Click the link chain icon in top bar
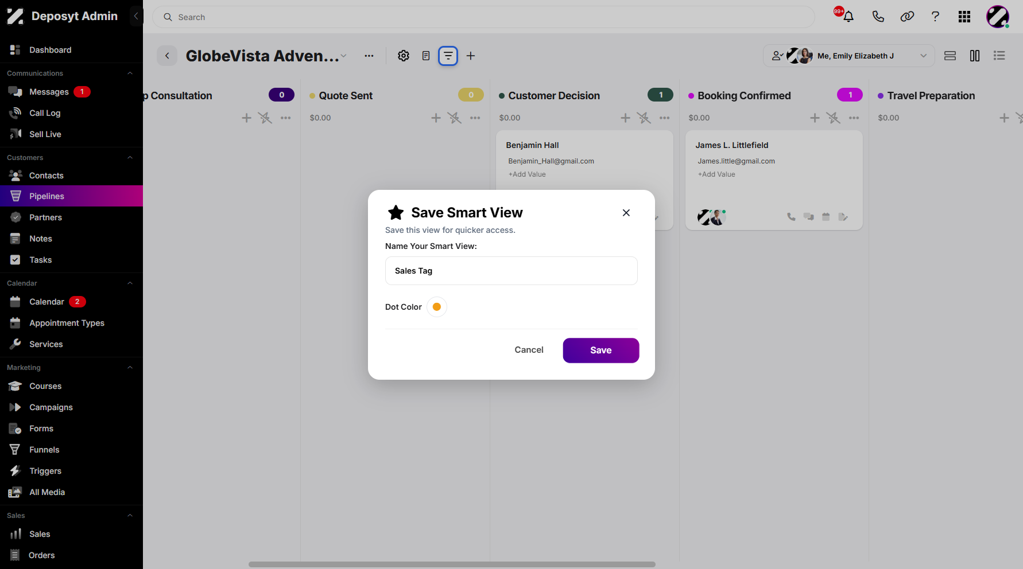The width and height of the screenshot is (1023, 569). 907,17
